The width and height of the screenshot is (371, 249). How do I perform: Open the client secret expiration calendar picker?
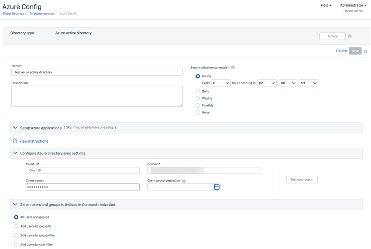217,187
